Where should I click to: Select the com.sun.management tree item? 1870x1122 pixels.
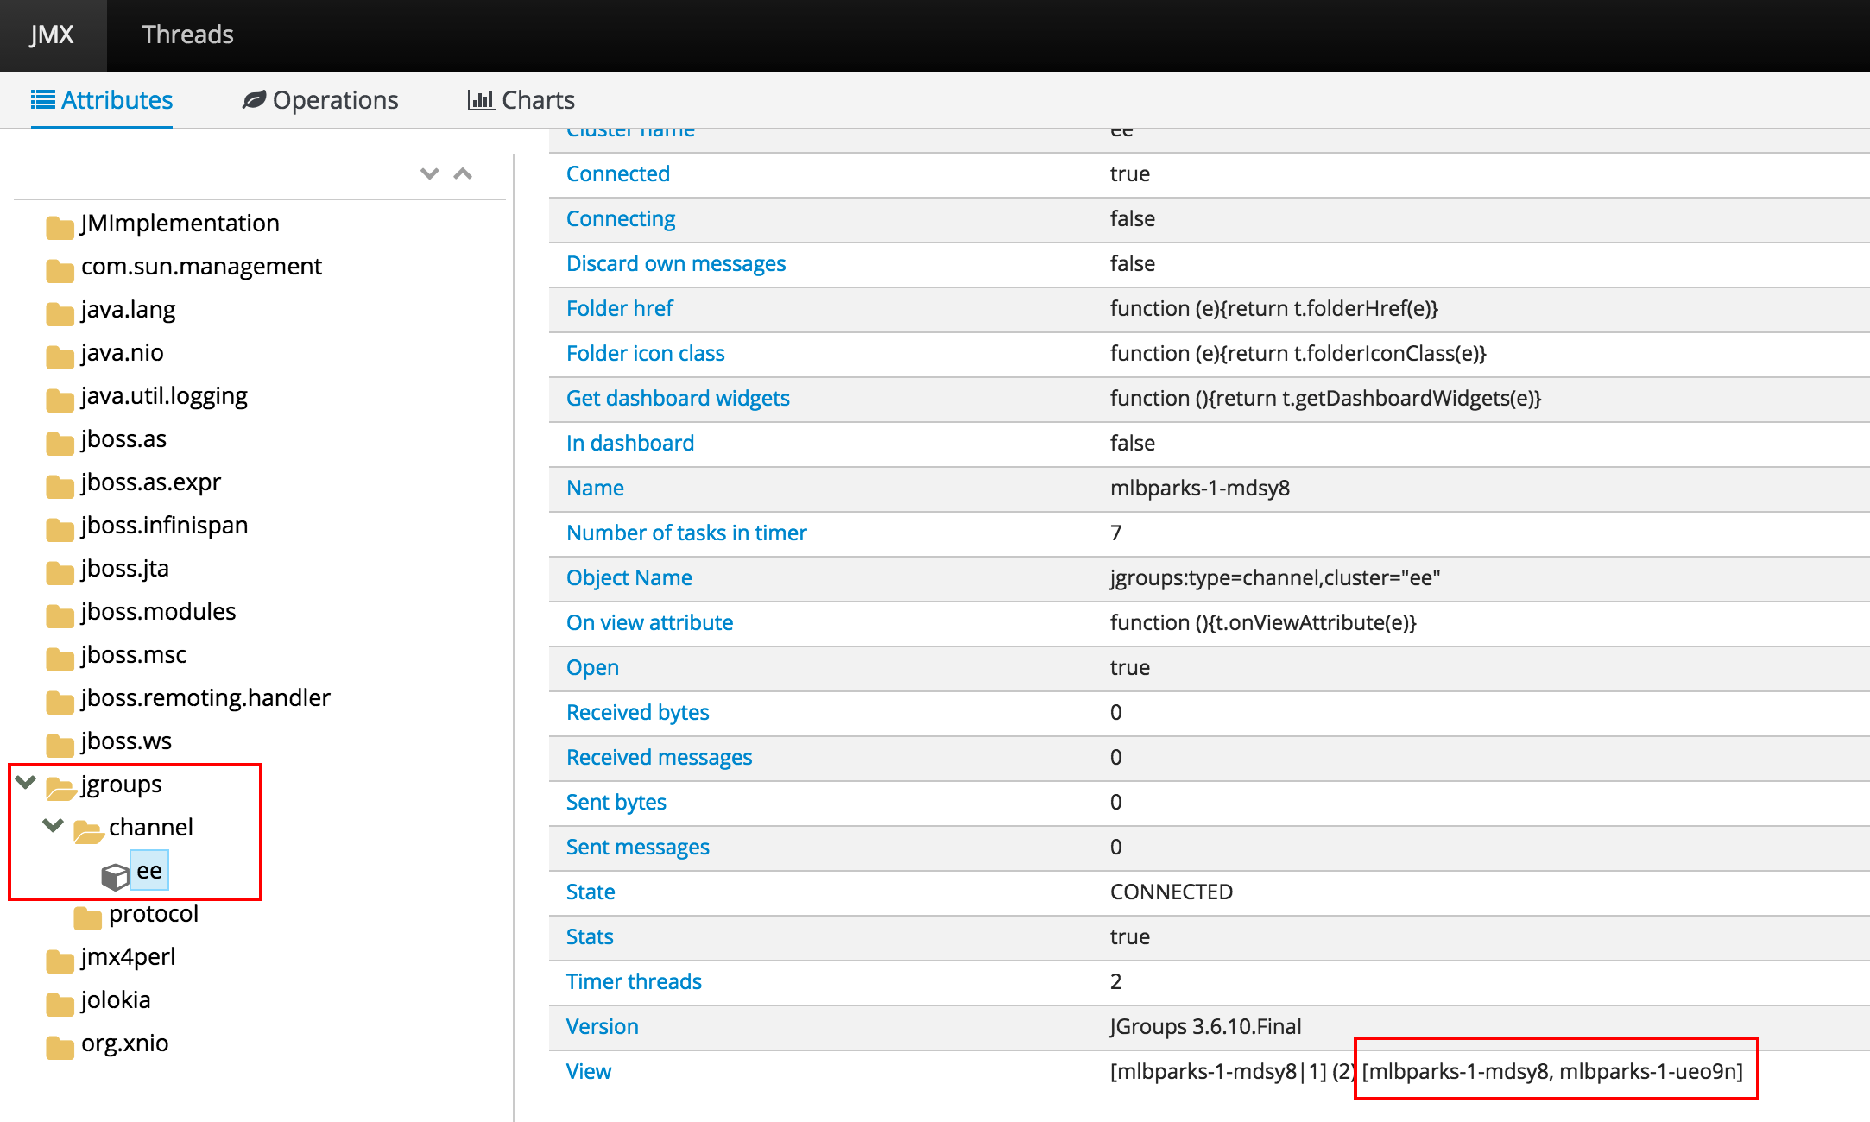(200, 266)
